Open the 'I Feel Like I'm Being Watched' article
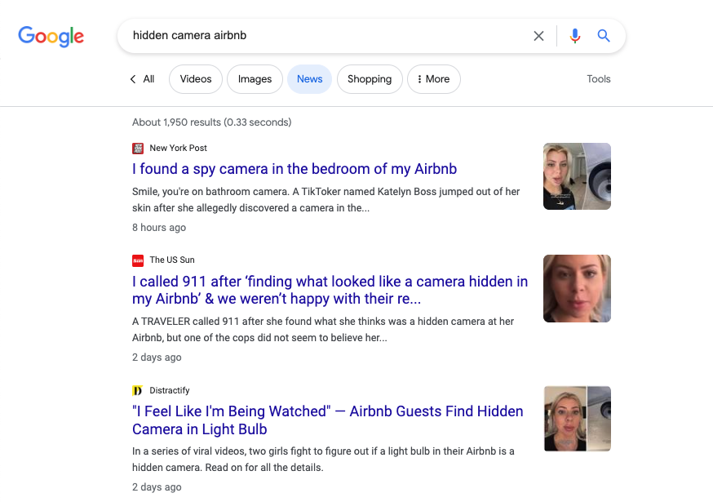The height and width of the screenshot is (502, 713). coord(327,420)
